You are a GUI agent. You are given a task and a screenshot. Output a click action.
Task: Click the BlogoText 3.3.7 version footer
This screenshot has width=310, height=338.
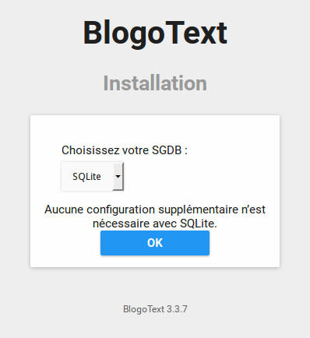pos(155,309)
